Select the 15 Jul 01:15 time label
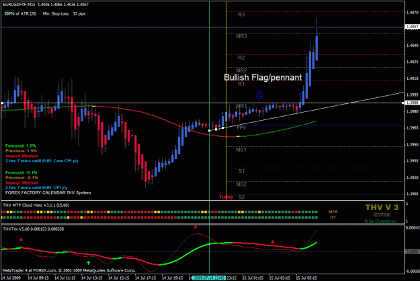420x281 pixels. click(x=253, y=278)
